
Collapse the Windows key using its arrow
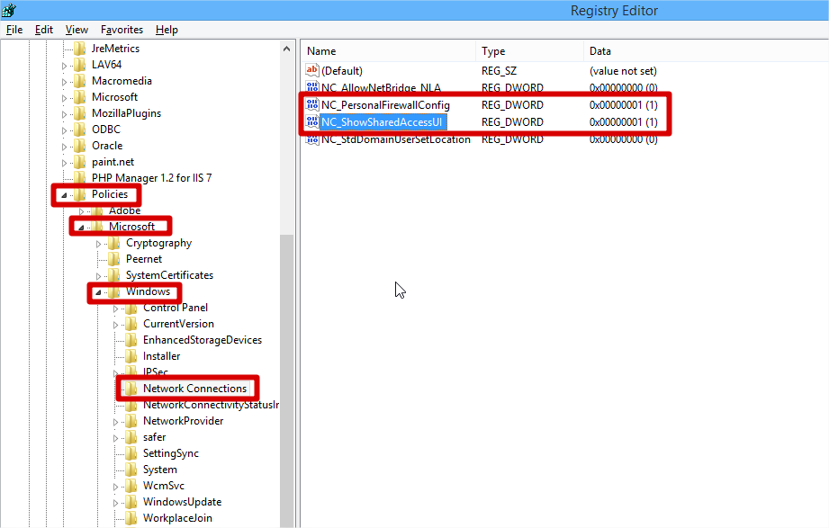pos(98,292)
